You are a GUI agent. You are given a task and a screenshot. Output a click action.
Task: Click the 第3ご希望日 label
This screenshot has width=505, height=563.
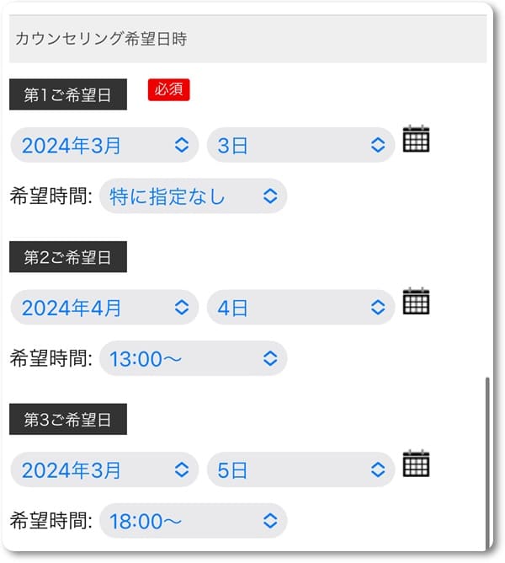pyautogui.click(x=67, y=420)
